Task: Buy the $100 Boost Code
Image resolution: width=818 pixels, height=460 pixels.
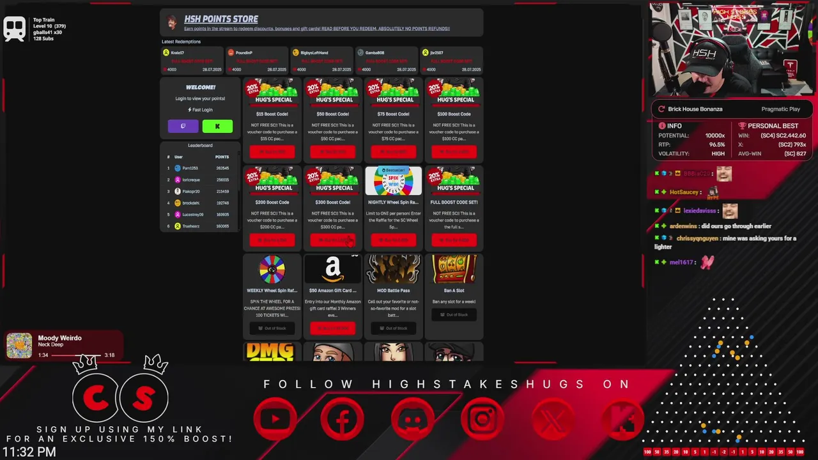Action: coord(454,151)
